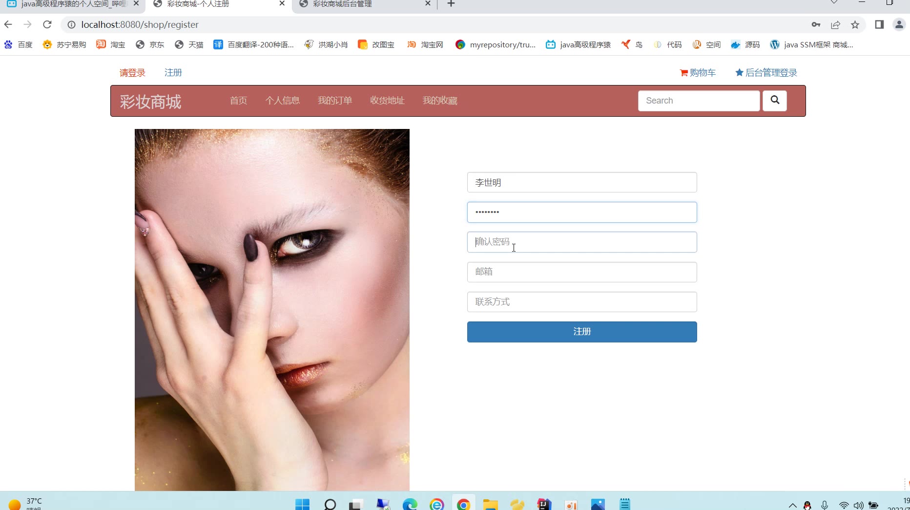Focus the 确认密码 field
Image resolution: width=910 pixels, height=510 pixels.
coord(582,242)
